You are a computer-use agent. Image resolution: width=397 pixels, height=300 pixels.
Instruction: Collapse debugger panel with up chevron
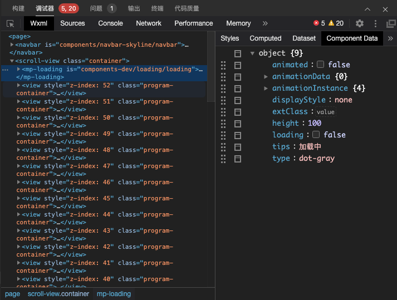pos(367,9)
